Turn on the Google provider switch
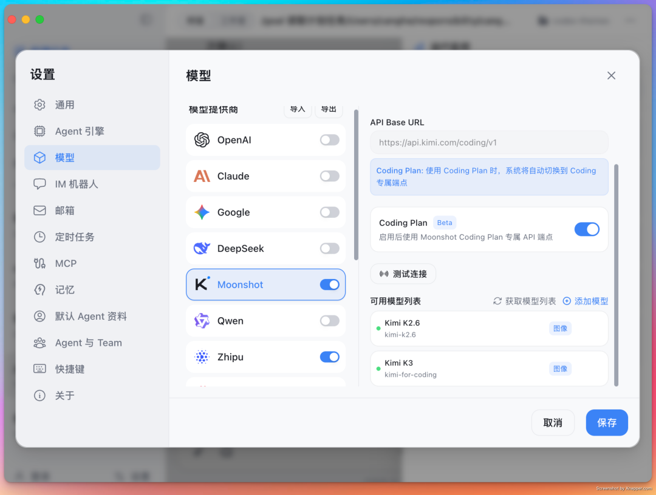 coord(330,212)
